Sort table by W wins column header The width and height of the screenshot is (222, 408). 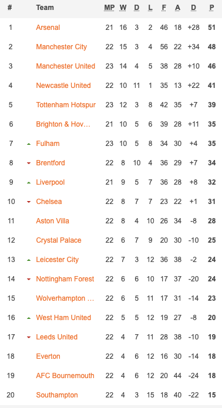pyautogui.click(x=123, y=8)
